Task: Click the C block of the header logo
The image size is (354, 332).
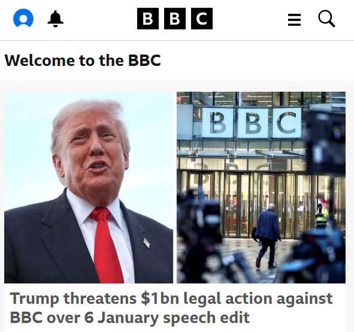Action: pos(202,19)
